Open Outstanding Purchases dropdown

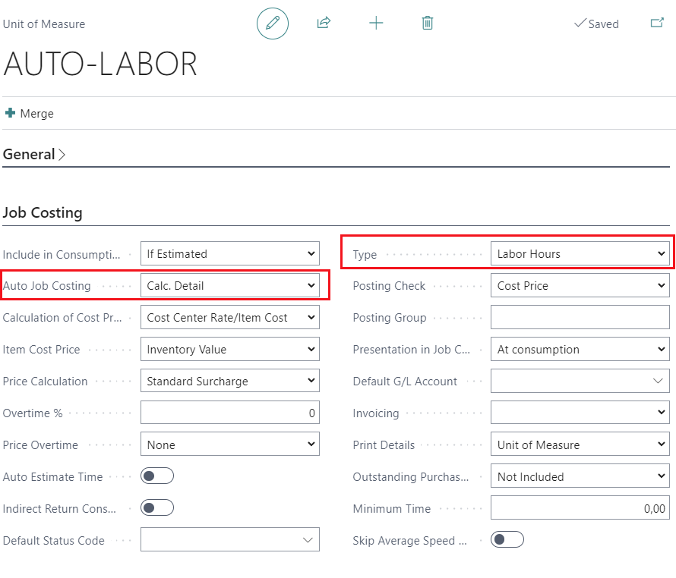pos(580,476)
